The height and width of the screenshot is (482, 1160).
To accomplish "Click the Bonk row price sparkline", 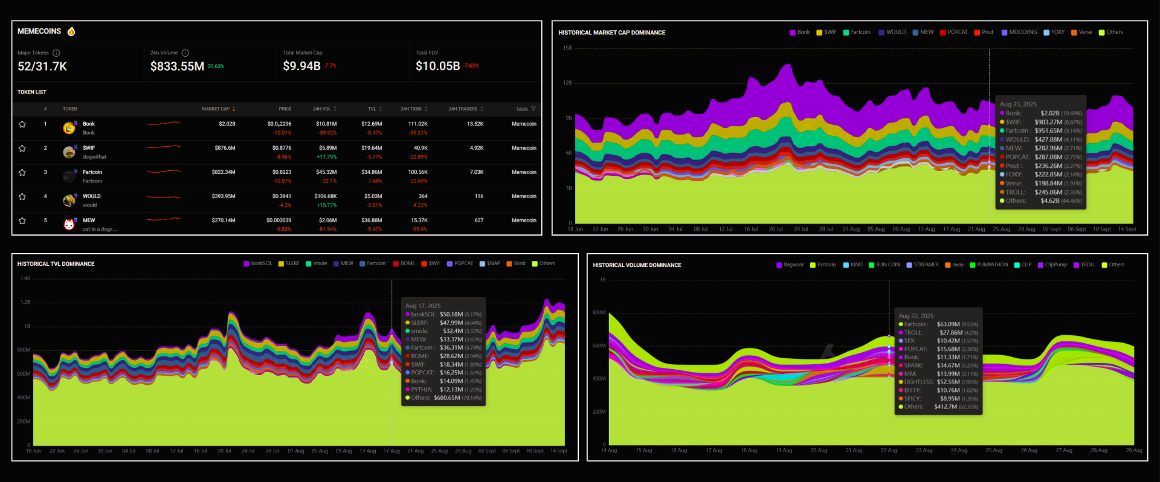I will pos(164,124).
